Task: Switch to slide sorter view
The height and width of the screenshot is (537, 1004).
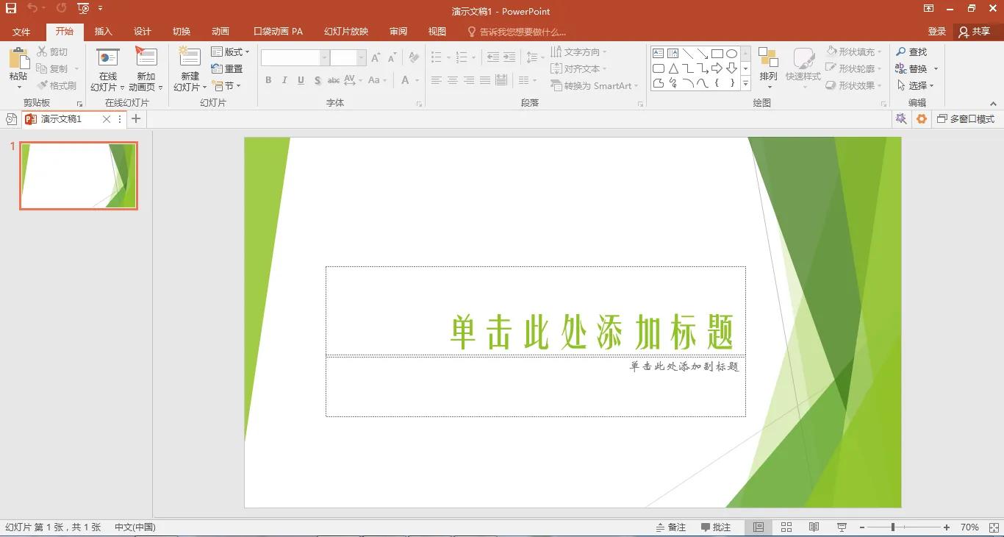Action: (x=786, y=527)
